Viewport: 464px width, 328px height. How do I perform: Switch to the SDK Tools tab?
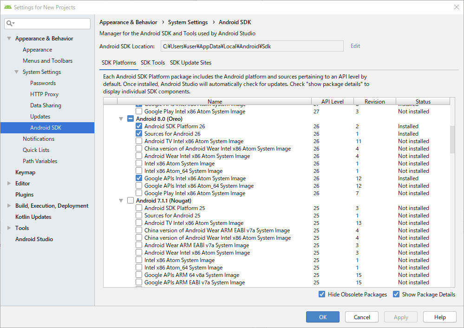click(153, 63)
